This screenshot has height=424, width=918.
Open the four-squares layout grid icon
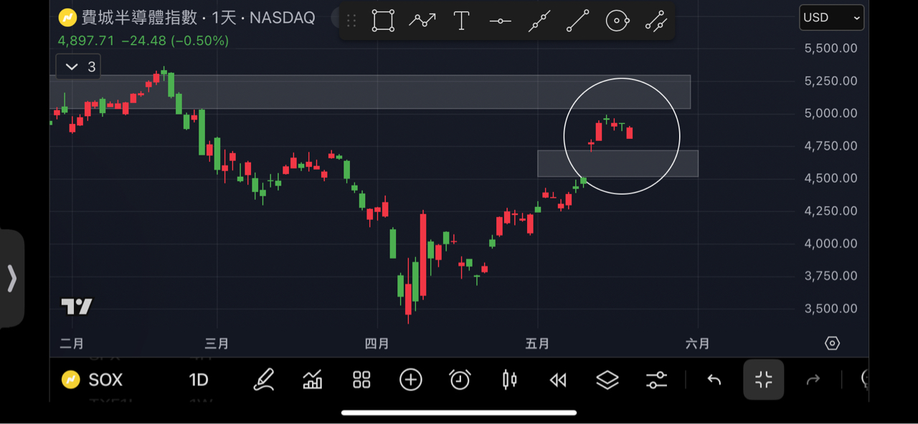tap(362, 380)
